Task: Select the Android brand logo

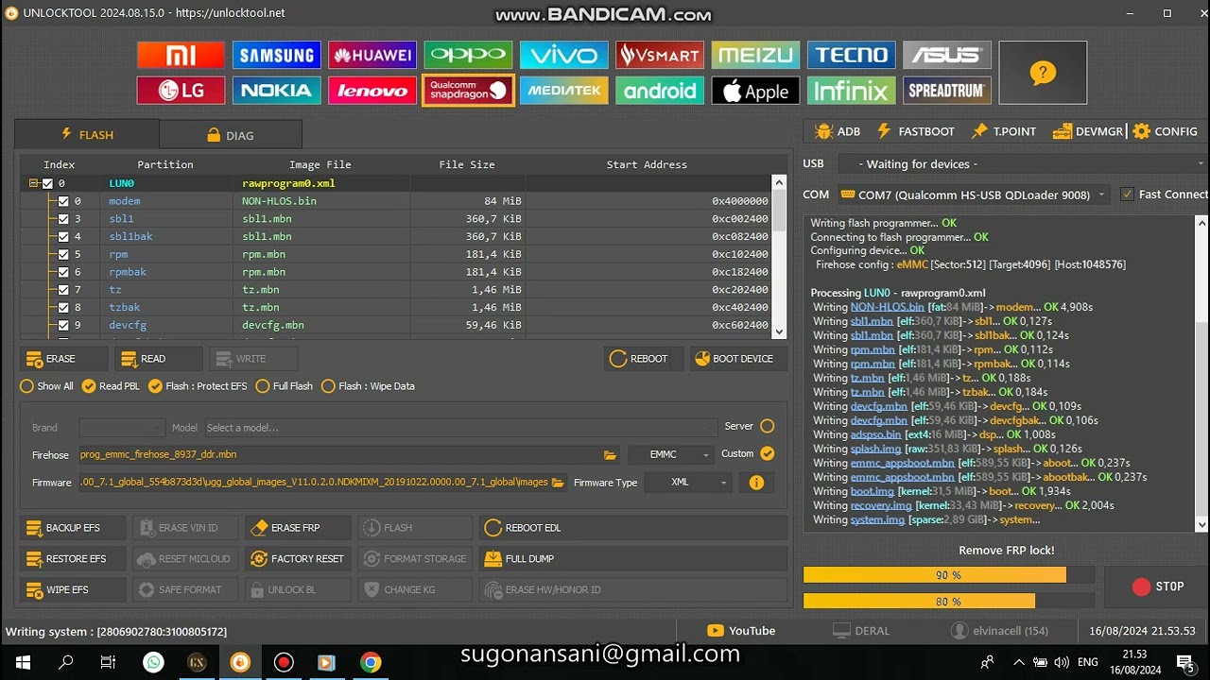Action: [x=660, y=91]
